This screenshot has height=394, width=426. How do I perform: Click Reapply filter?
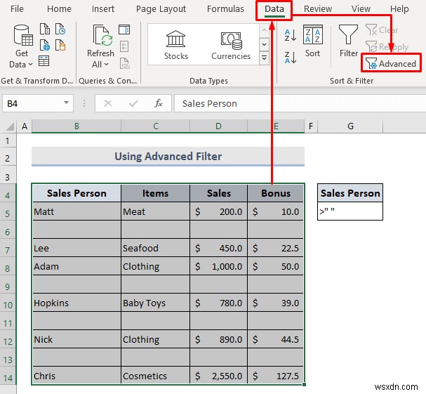click(x=387, y=47)
